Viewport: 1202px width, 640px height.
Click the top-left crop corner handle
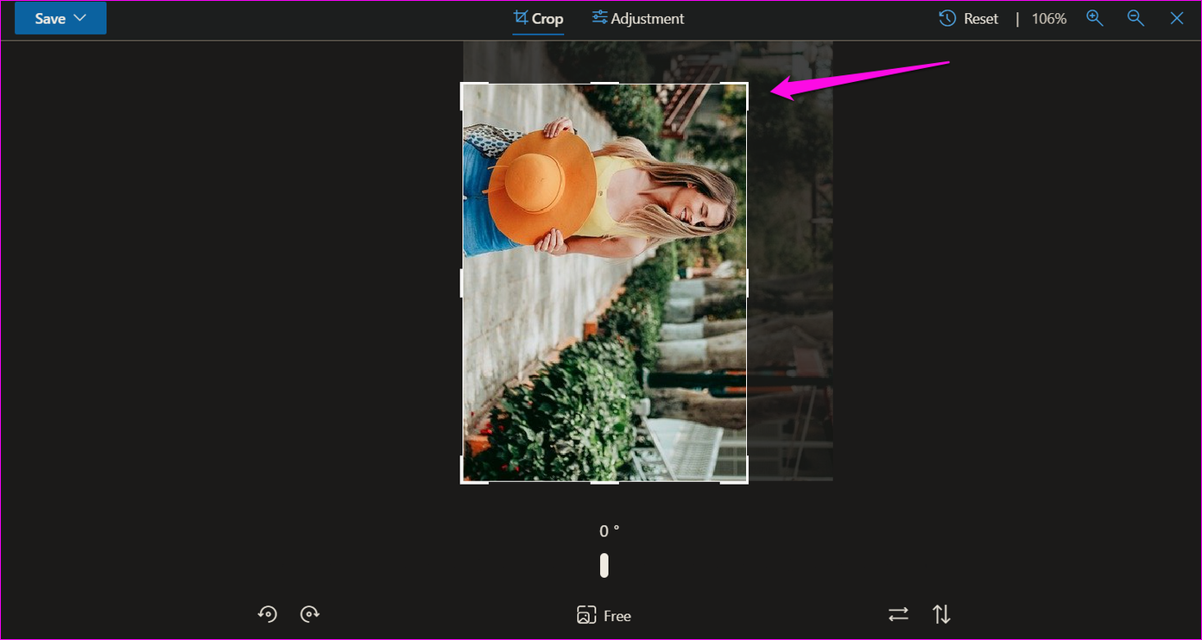click(x=462, y=85)
